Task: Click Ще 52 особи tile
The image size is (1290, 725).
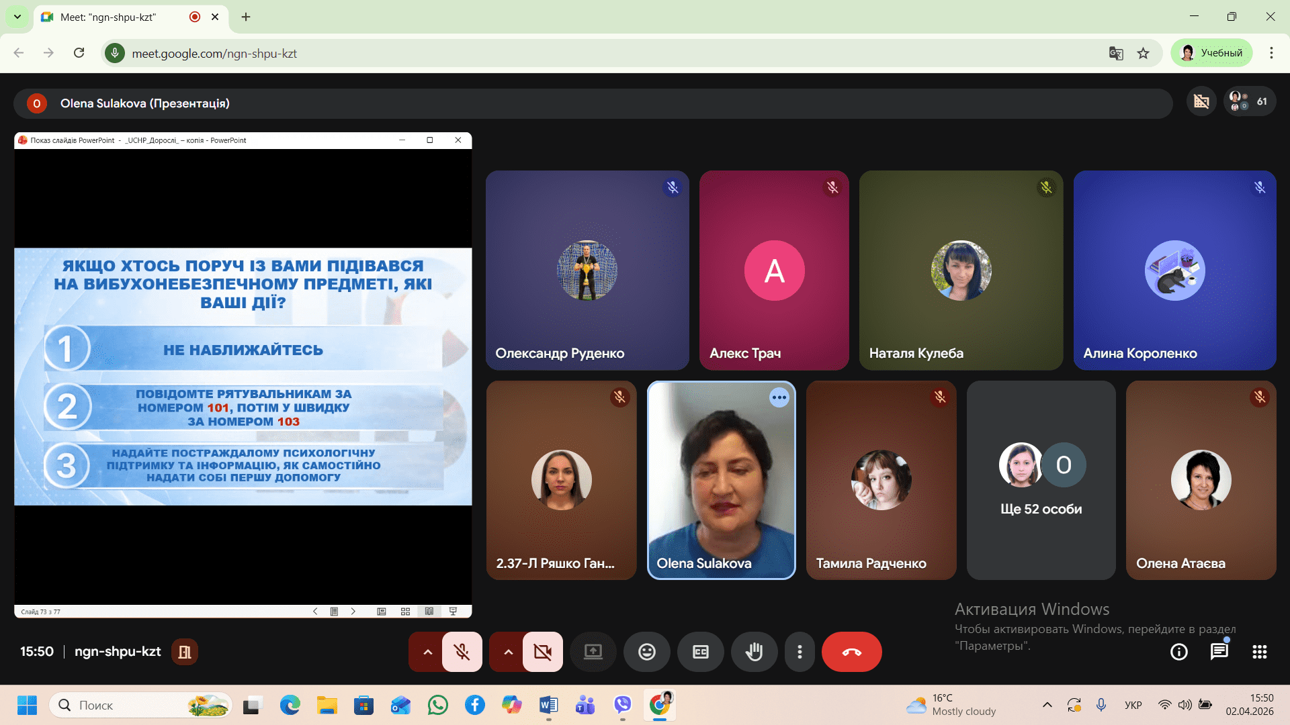Action: tap(1041, 480)
